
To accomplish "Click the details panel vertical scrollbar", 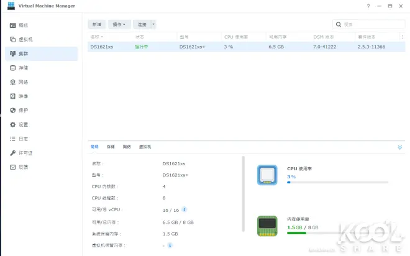I will pyautogui.click(x=243, y=194).
